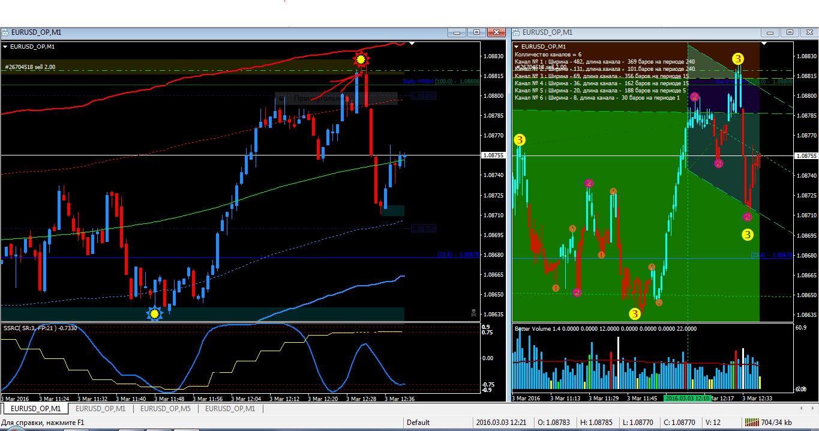Click the Канал № 3 description line
819x431 pixels.
(602, 76)
